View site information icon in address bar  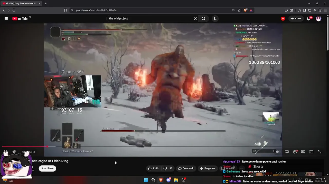click(72, 10)
